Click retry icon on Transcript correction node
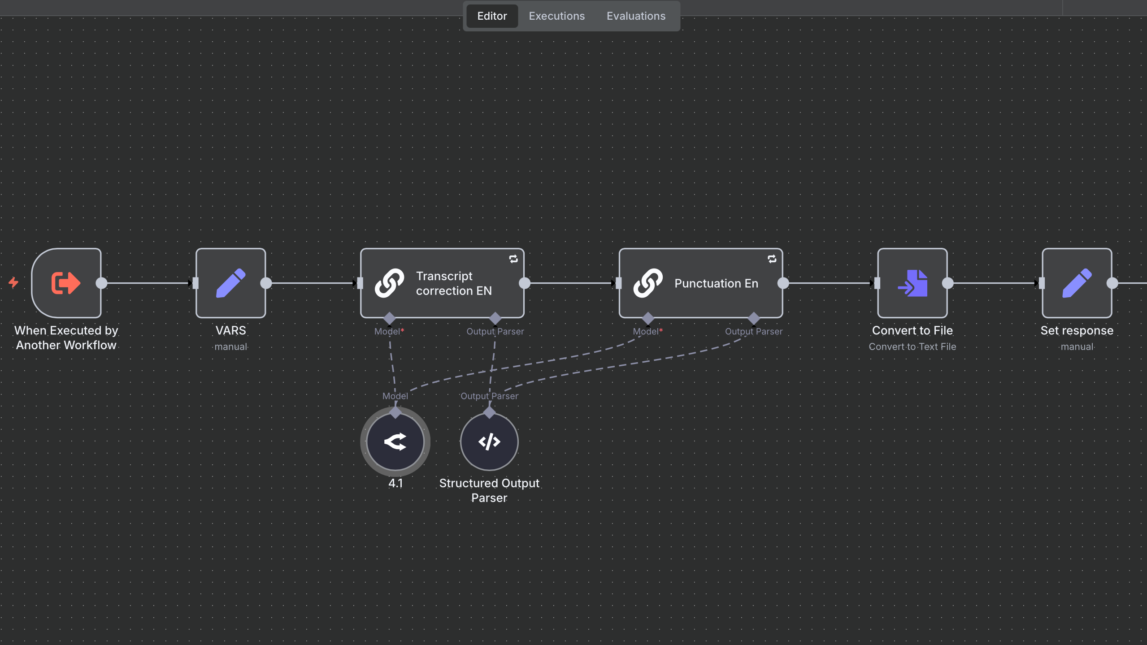Image resolution: width=1147 pixels, height=645 pixels. tap(513, 259)
